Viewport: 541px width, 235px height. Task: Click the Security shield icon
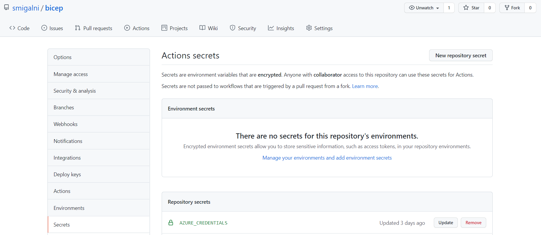233,28
